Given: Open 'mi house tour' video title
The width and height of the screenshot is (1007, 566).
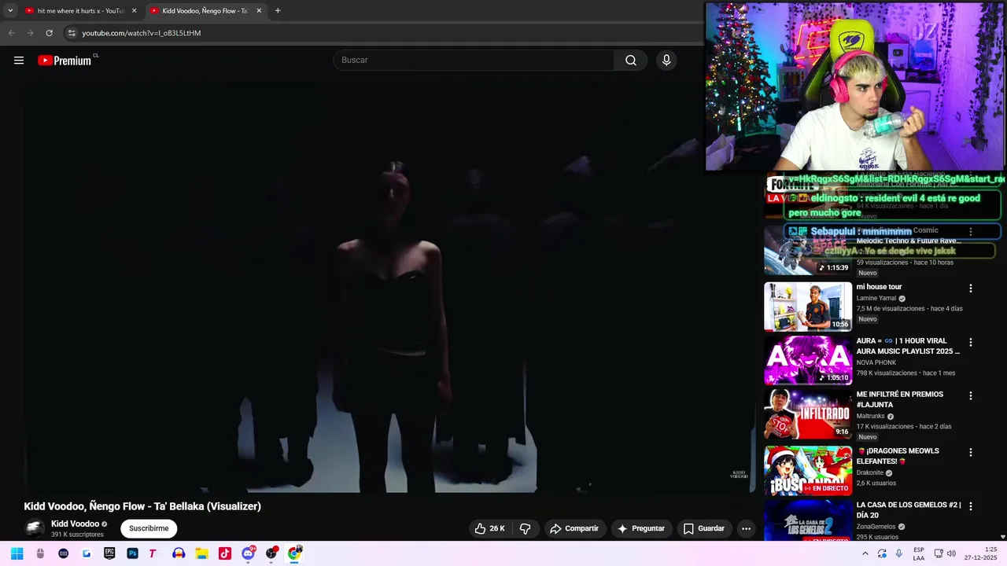Looking at the screenshot, I should (879, 287).
